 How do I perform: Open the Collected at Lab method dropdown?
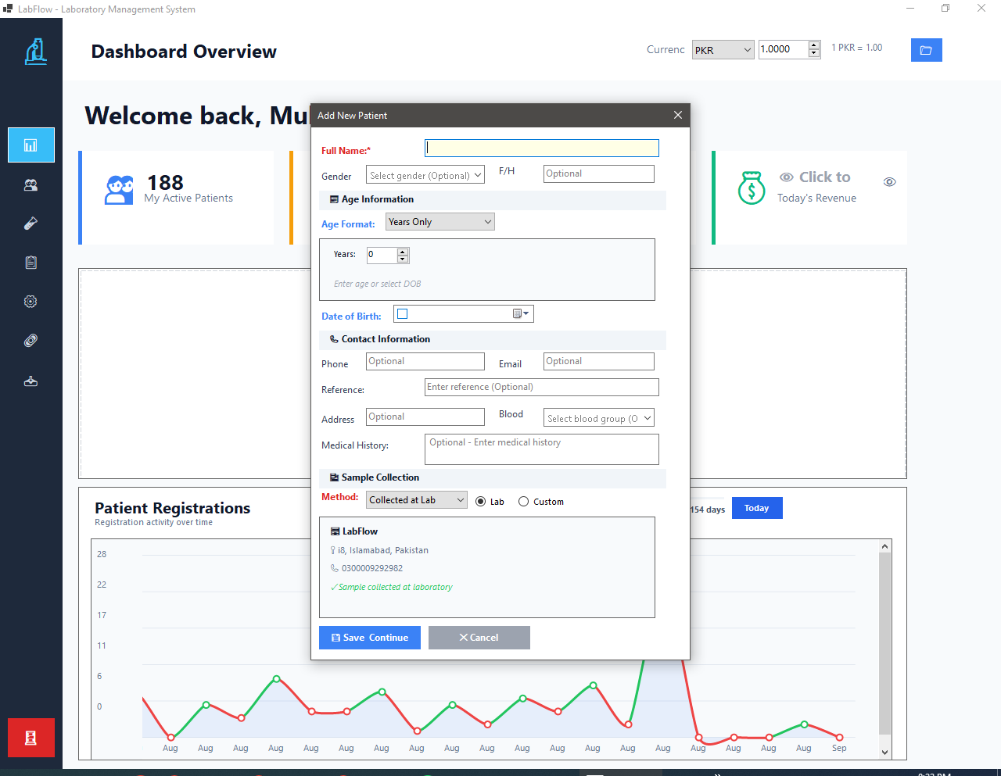pos(417,500)
